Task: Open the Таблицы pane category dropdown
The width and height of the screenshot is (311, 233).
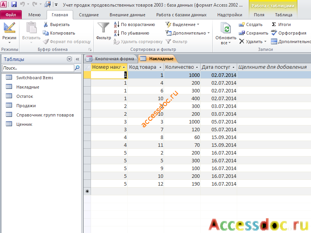Action: tap(69, 59)
